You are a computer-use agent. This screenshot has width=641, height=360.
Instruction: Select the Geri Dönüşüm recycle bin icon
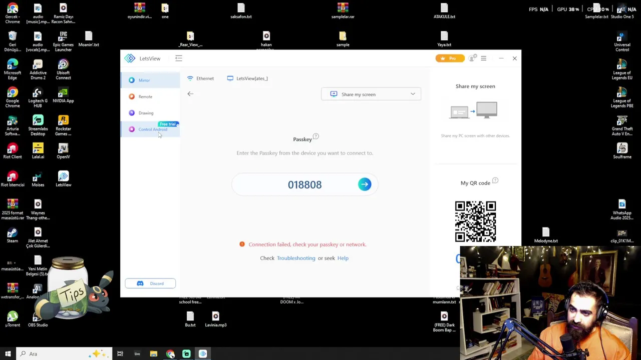[x=13, y=41]
